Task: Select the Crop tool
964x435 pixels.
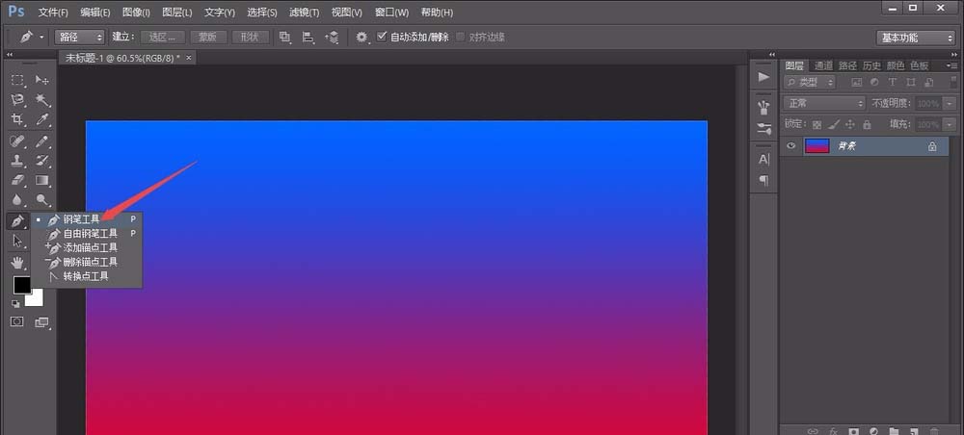Action: pos(17,119)
